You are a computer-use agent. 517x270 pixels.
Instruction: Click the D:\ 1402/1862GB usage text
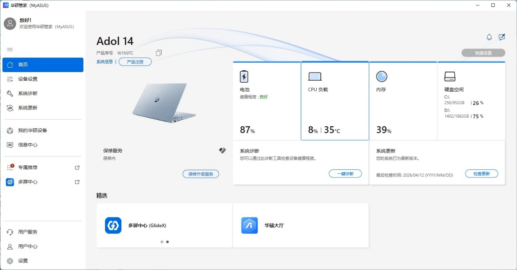click(x=456, y=113)
